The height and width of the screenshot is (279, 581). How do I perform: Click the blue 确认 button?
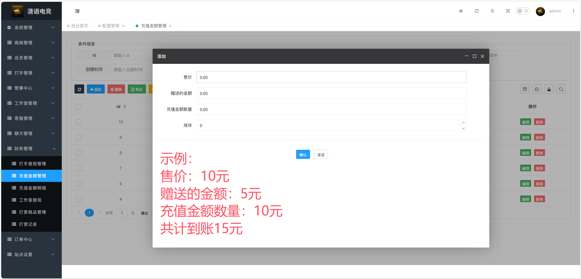[303, 155]
